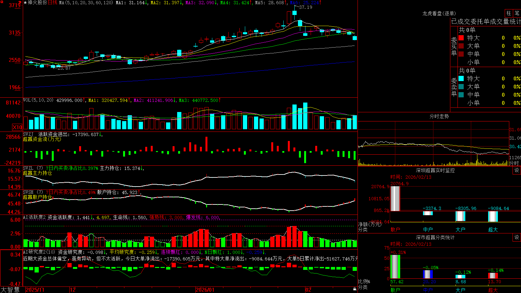Click the 委买单 section label
Viewport: 521px width, 293px height.
[454, 46]
